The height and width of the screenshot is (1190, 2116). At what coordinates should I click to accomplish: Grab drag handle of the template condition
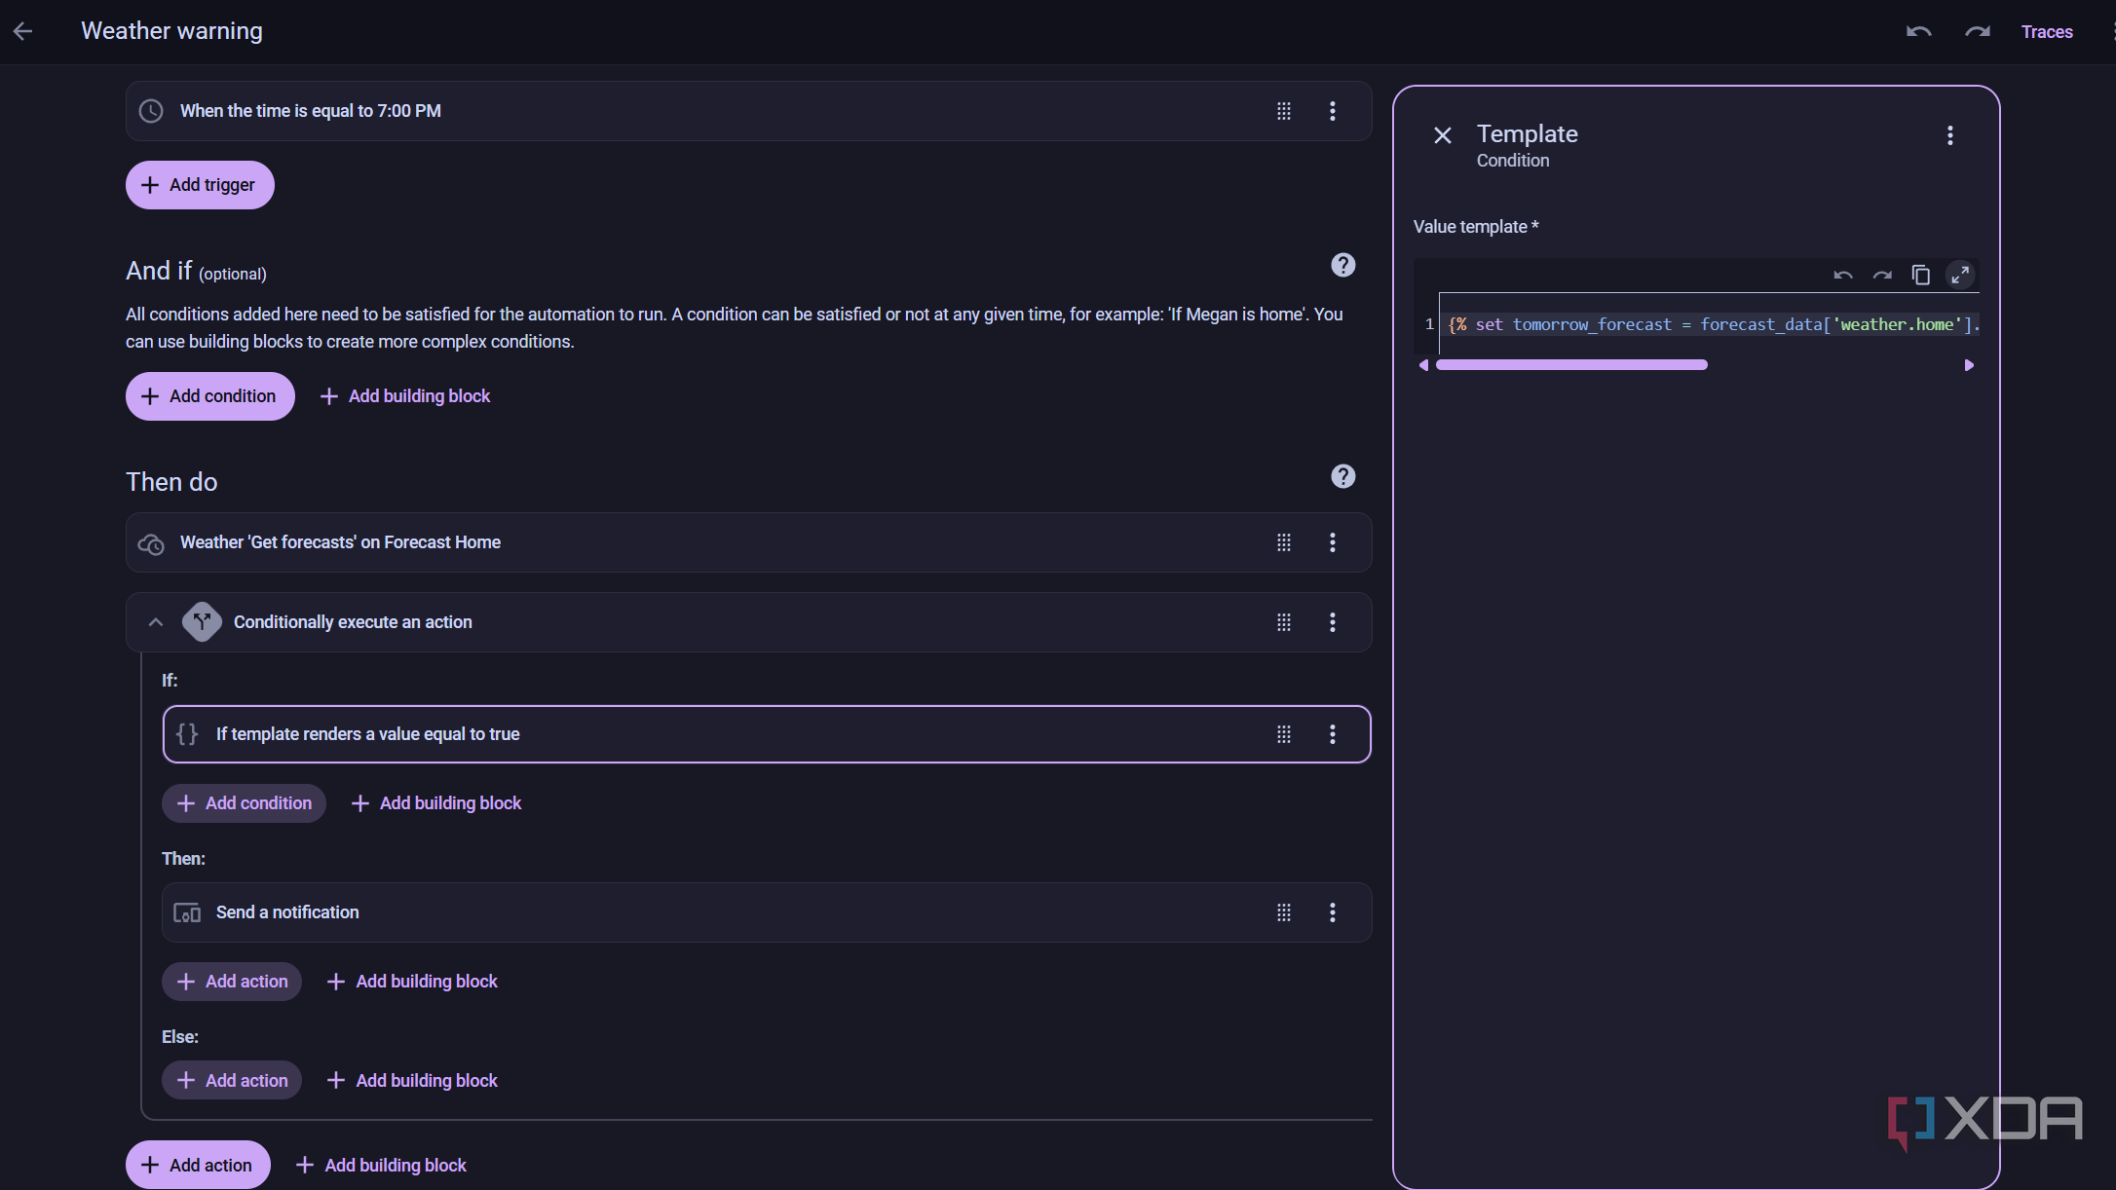pos(1284,734)
